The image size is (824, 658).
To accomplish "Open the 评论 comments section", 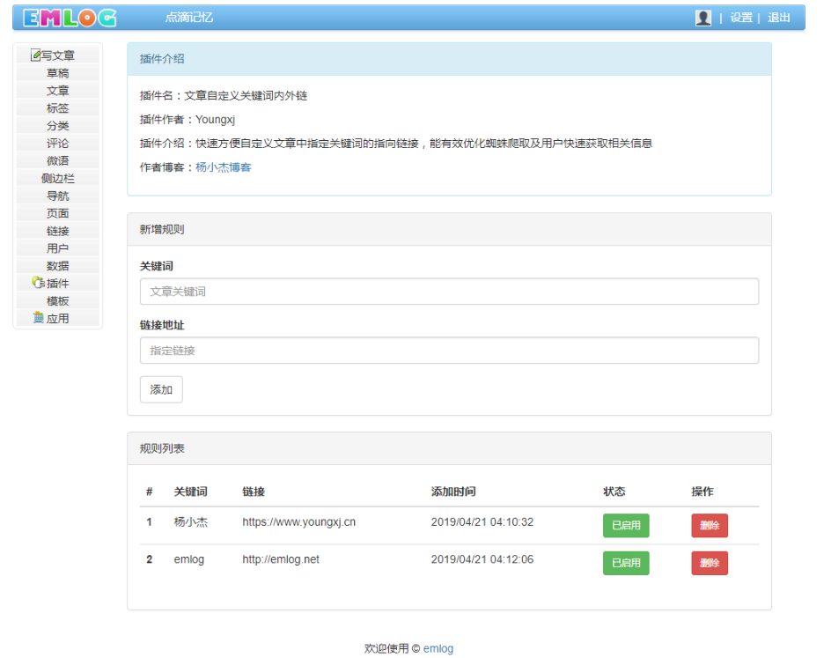I will tap(58, 143).
